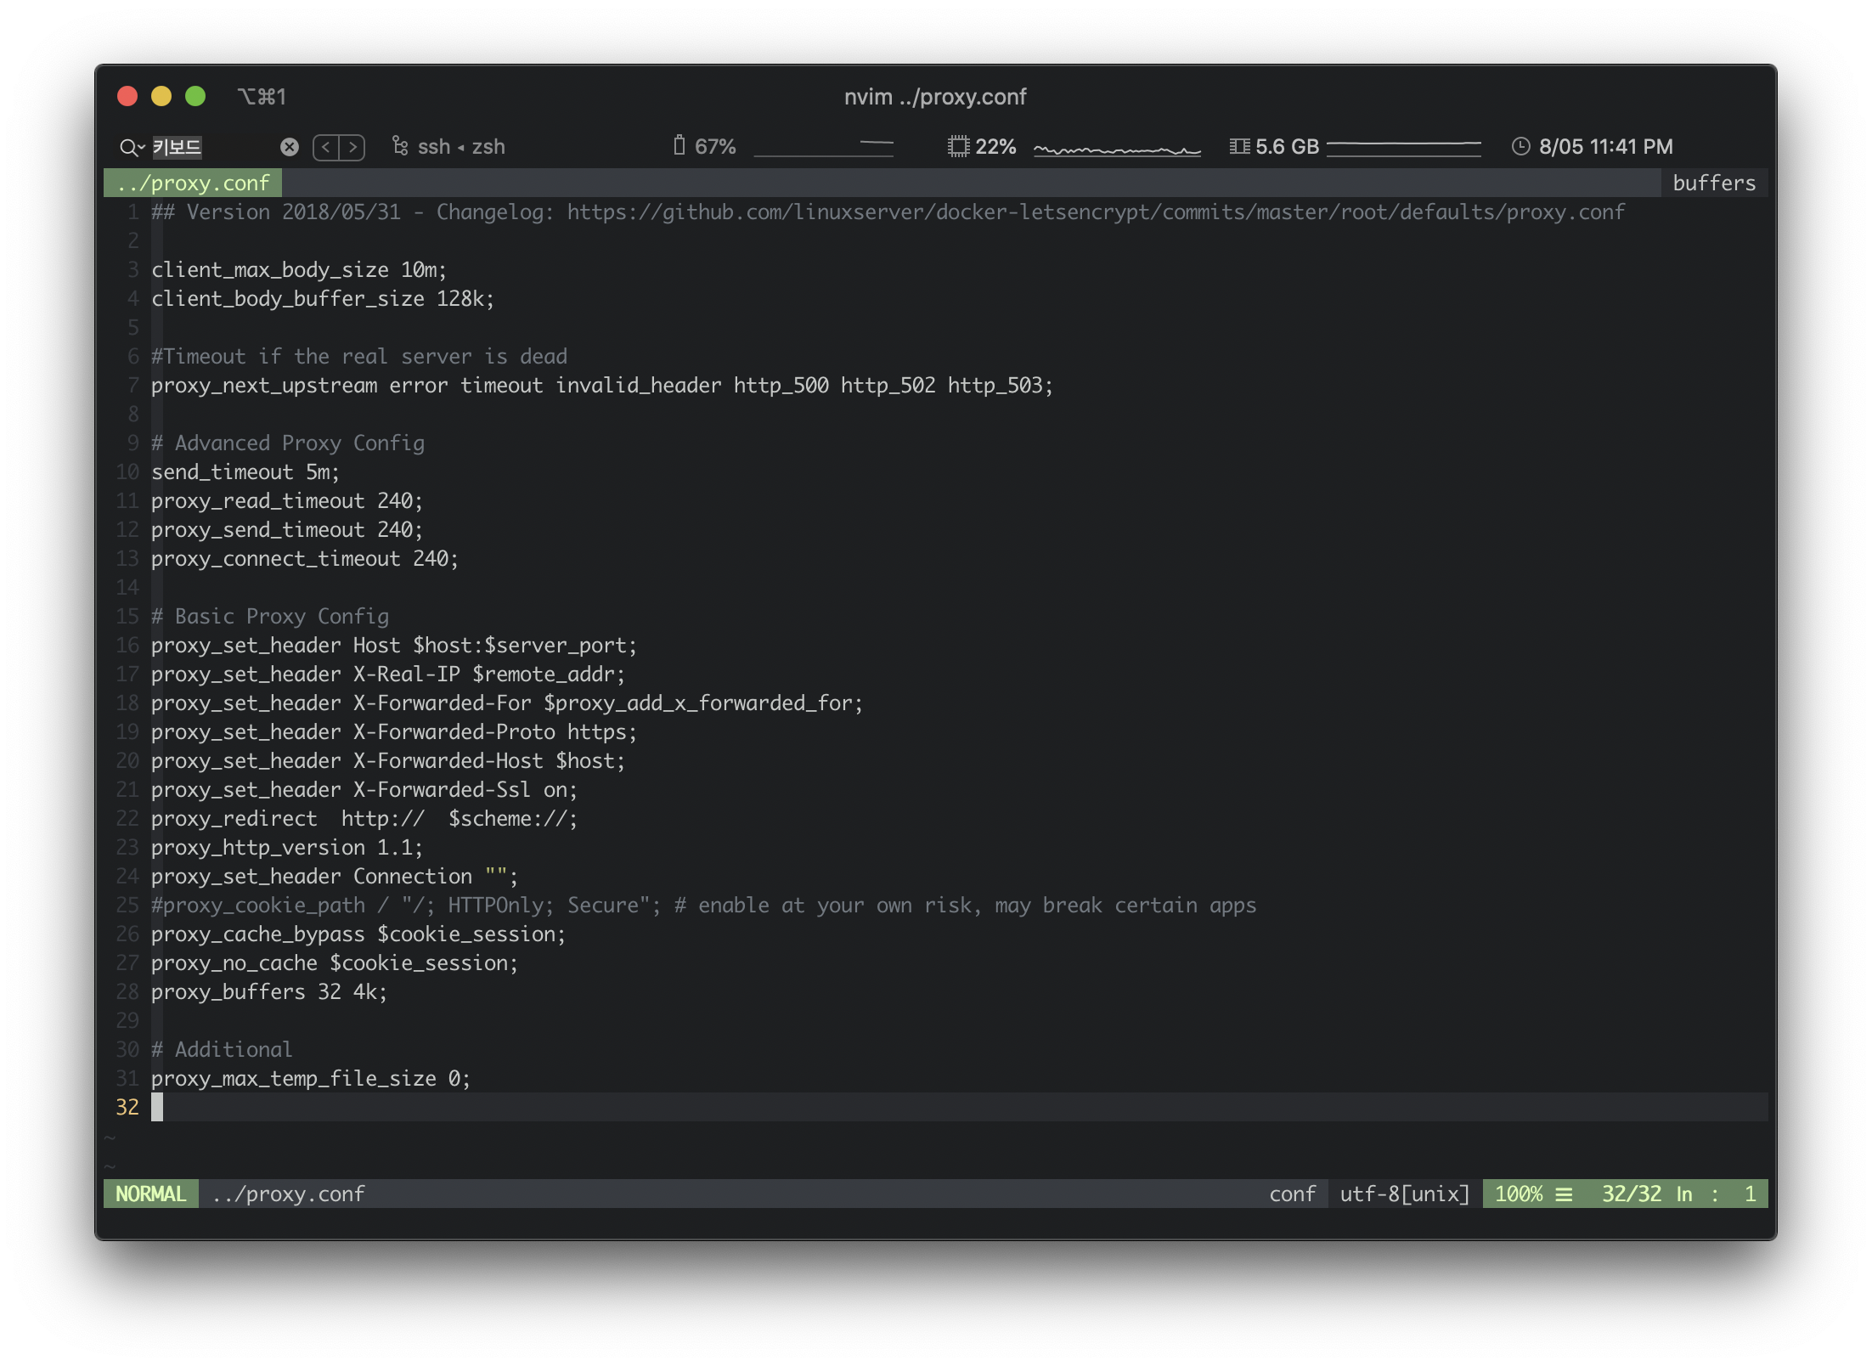Click the battery status icon
This screenshot has width=1872, height=1366.
click(x=679, y=146)
